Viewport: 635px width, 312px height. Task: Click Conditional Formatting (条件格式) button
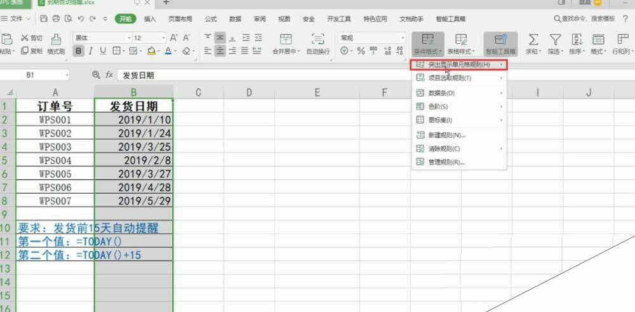tap(428, 44)
